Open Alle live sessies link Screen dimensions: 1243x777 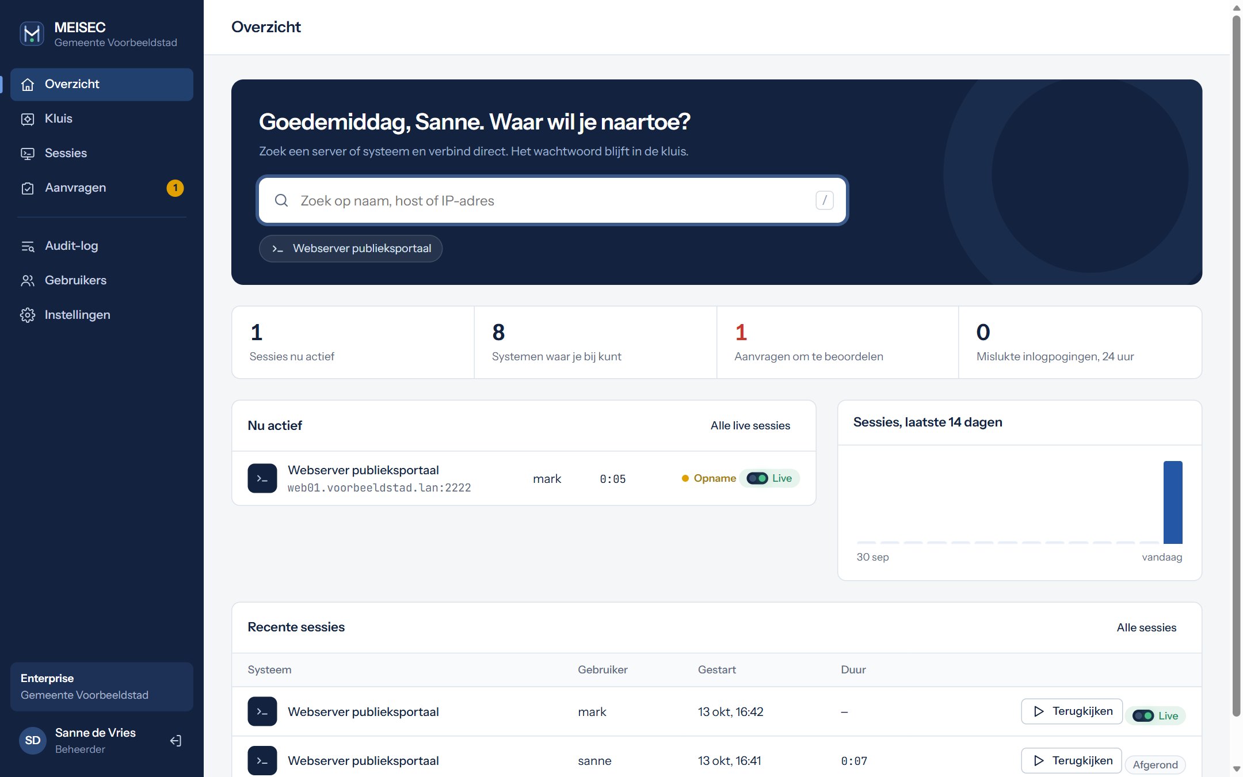[750, 426]
